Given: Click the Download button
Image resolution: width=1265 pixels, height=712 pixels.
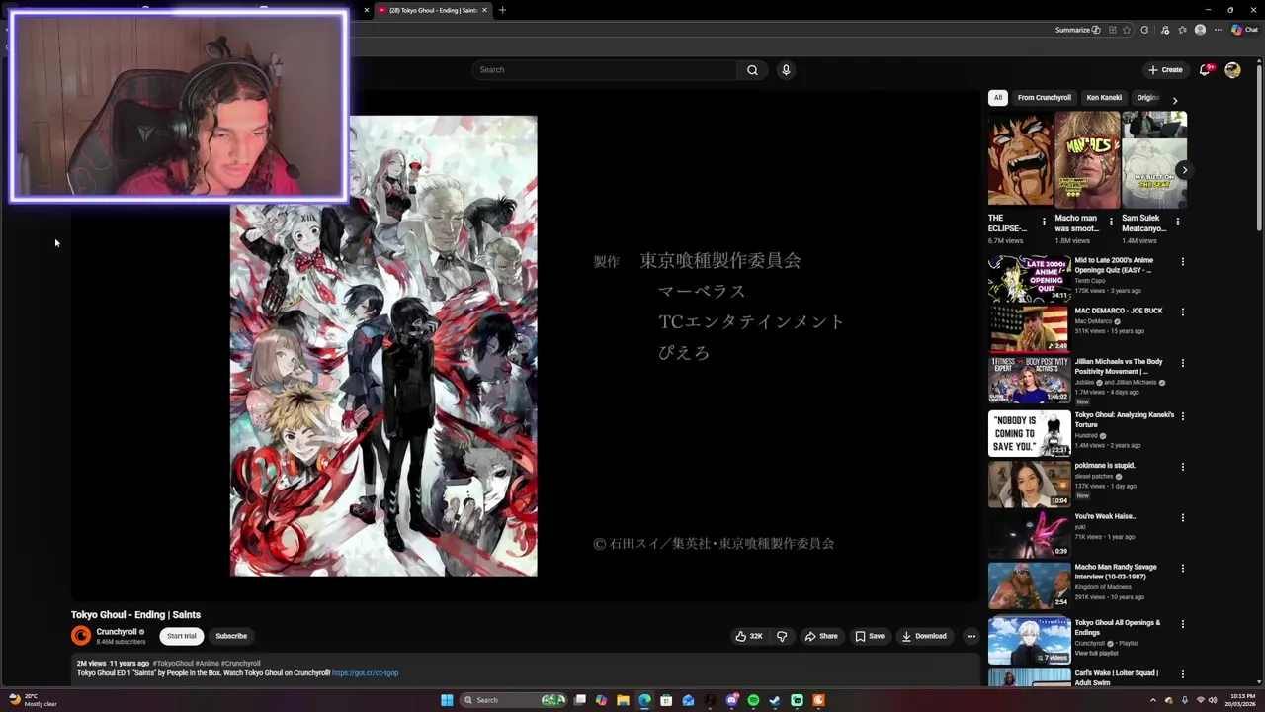Looking at the screenshot, I should (x=924, y=636).
